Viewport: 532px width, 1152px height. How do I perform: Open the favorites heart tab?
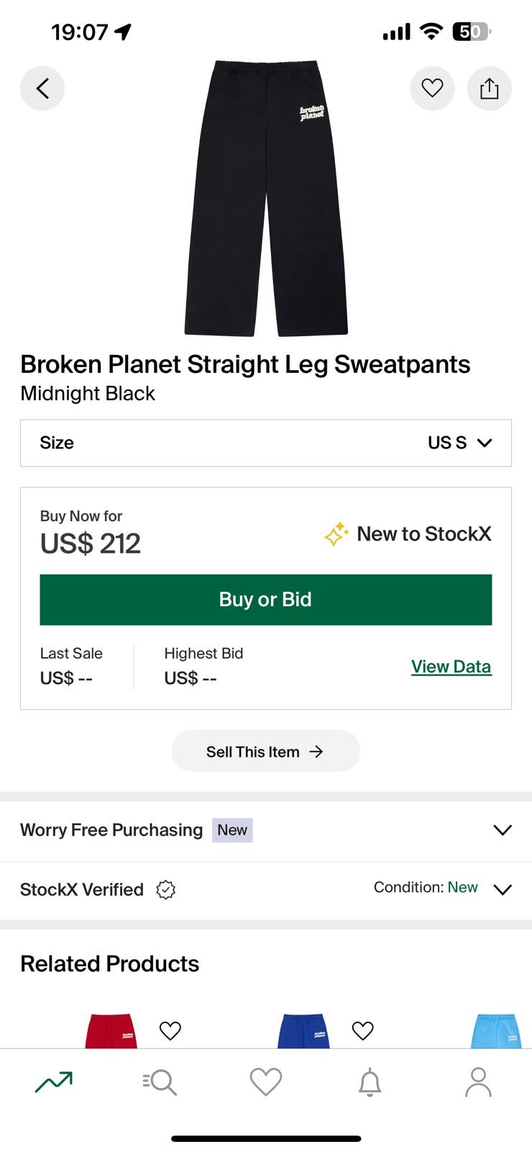click(x=265, y=1081)
